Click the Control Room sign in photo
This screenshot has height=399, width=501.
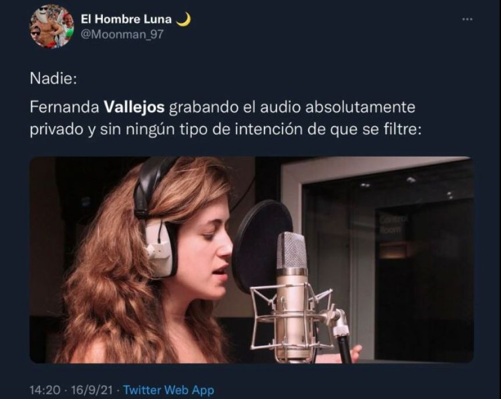click(x=391, y=224)
